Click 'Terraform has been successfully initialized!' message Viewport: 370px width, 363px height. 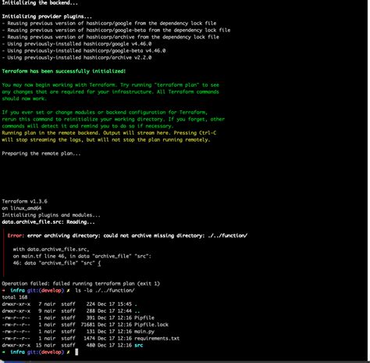point(64,71)
